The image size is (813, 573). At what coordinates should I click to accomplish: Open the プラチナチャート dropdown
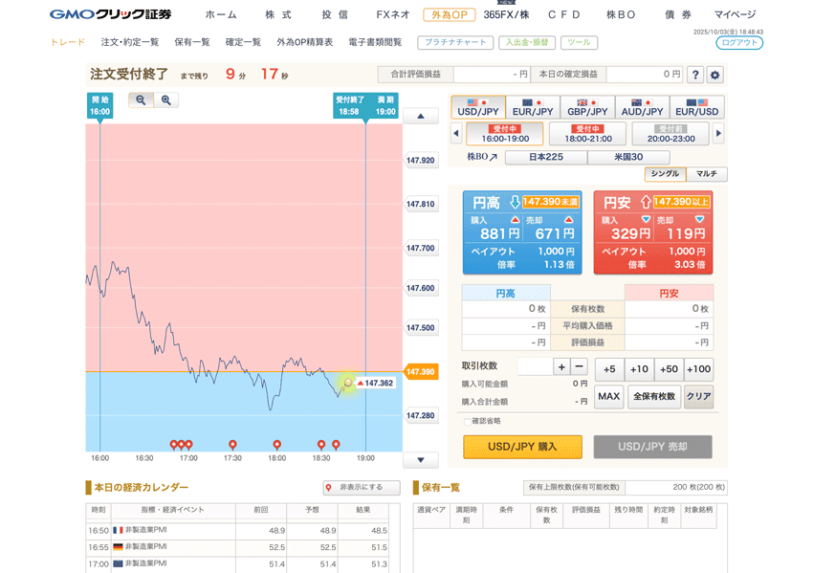click(455, 43)
